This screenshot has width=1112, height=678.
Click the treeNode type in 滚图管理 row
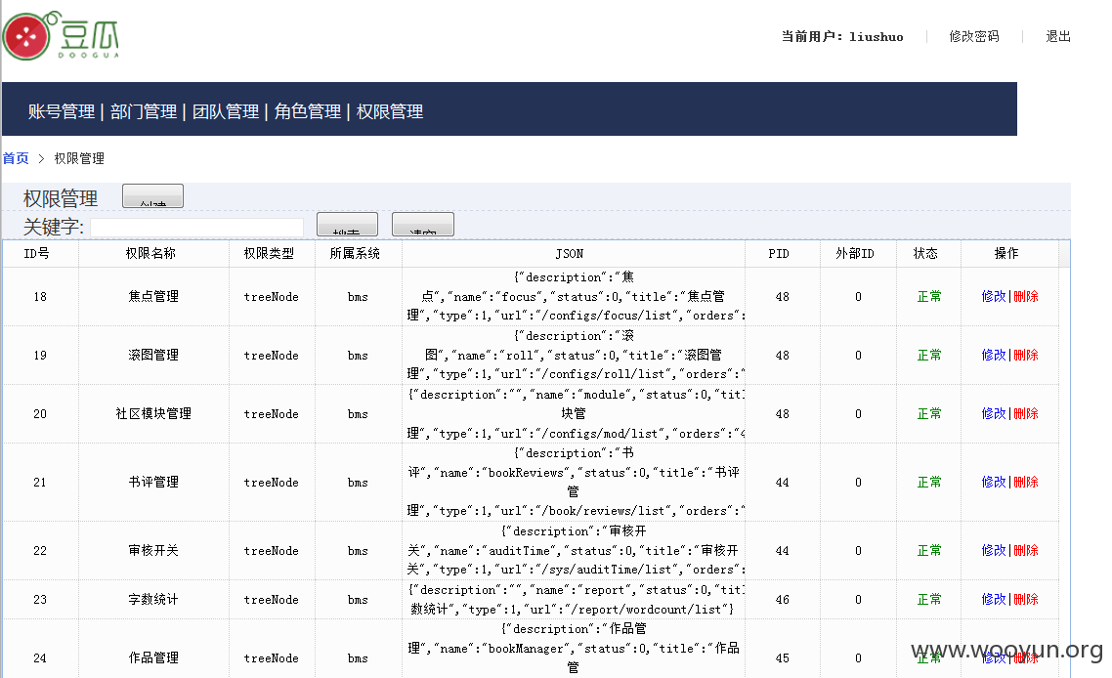[x=271, y=355]
